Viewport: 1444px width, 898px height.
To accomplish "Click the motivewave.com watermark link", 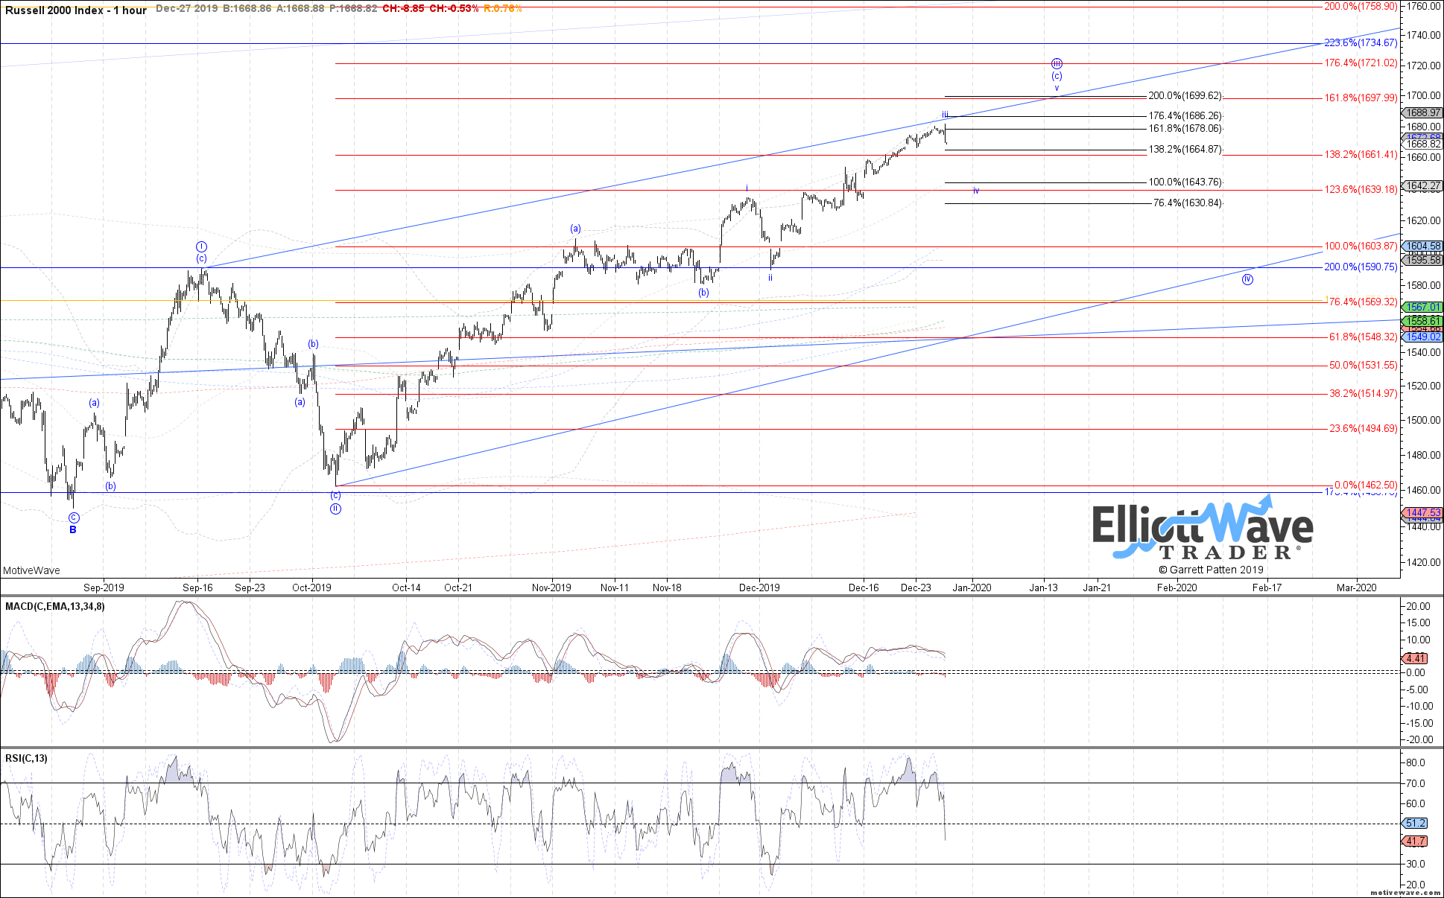I will (1404, 892).
